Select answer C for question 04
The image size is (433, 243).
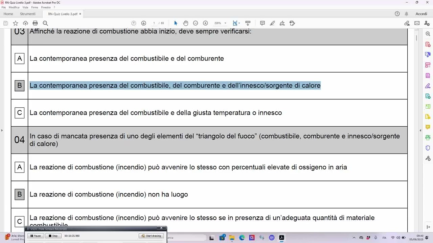coord(20,221)
